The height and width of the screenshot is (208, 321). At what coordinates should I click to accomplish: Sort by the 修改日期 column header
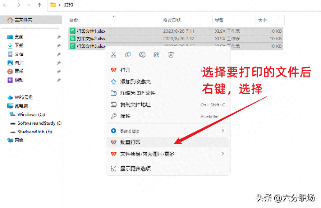click(x=172, y=20)
